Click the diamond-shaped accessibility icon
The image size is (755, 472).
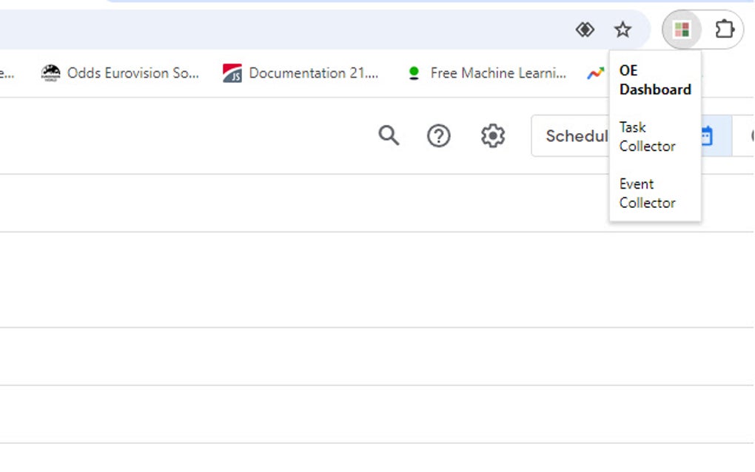pyautogui.click(x=585, y=29)
